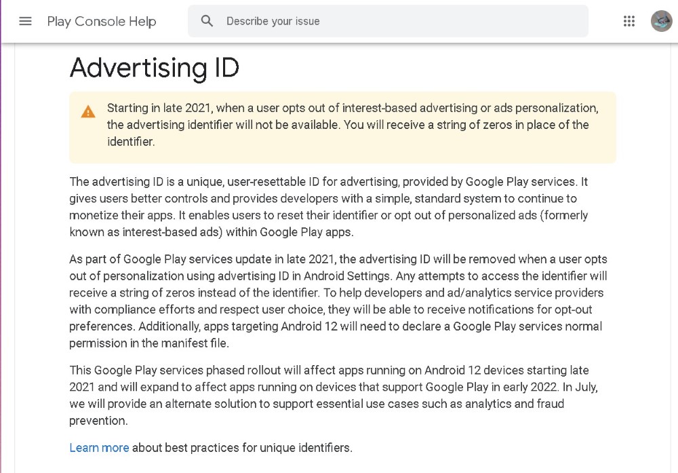
Task: Click the 'Advertising ID' page heading
Action: (155, 68)
